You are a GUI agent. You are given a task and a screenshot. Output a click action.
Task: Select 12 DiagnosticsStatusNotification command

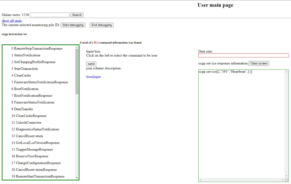coord(35,129)
